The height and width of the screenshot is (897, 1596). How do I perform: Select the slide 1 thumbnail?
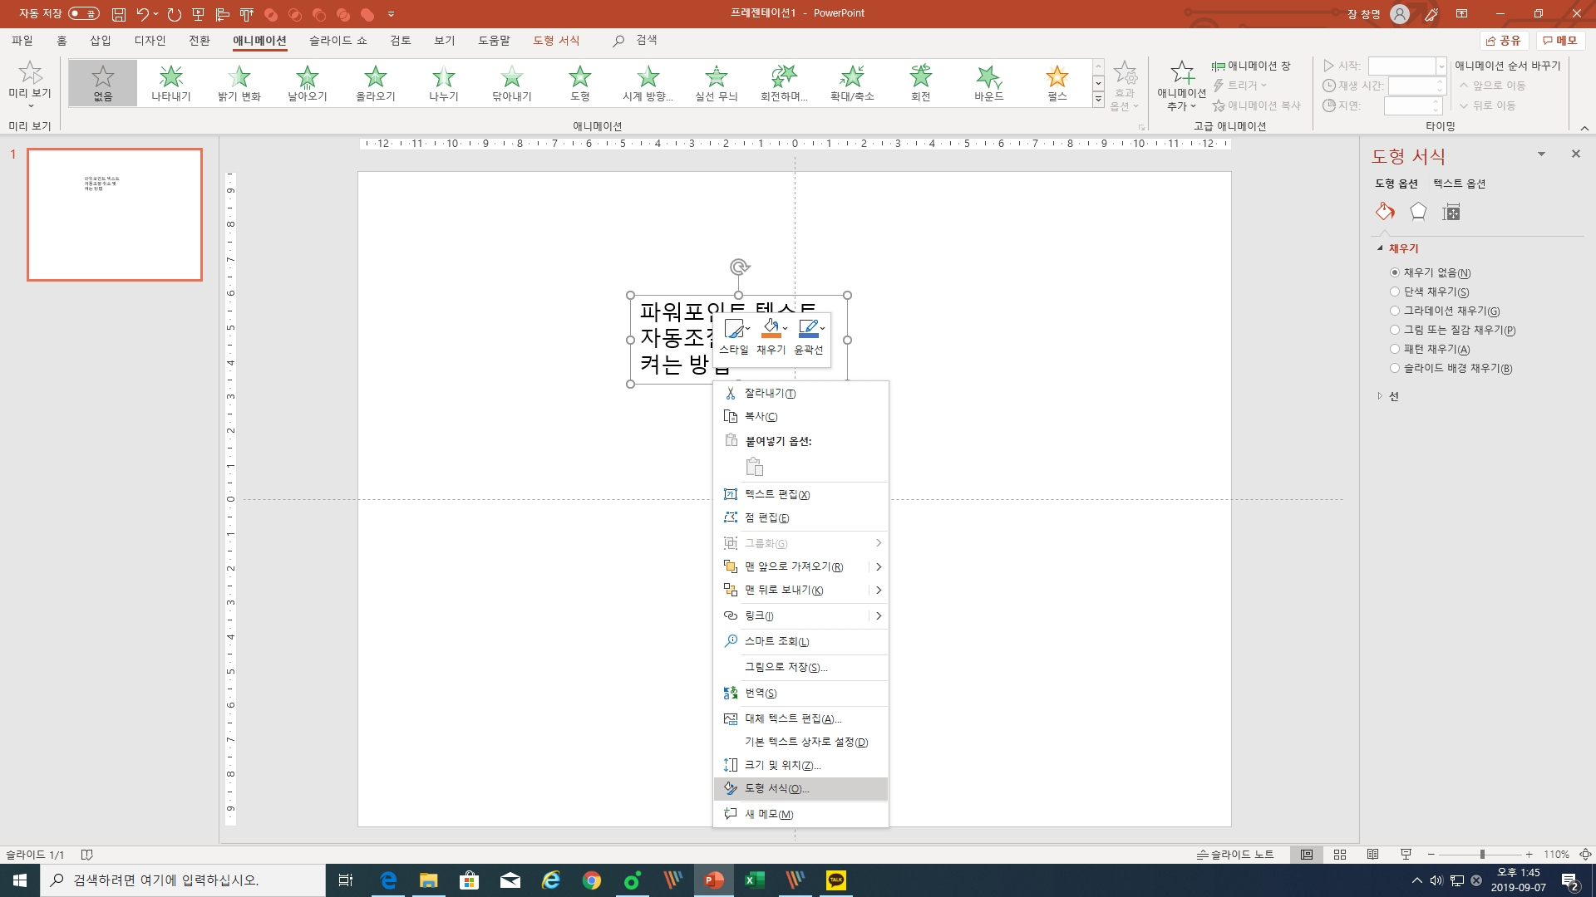[115, 214]
